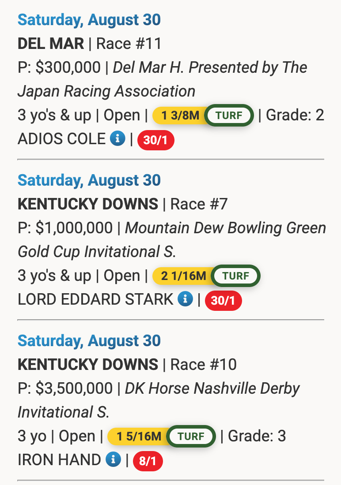Open info icon next to LORD EDDARD STARK
This screenshot has height=485, width=341.
coord(185,300)
